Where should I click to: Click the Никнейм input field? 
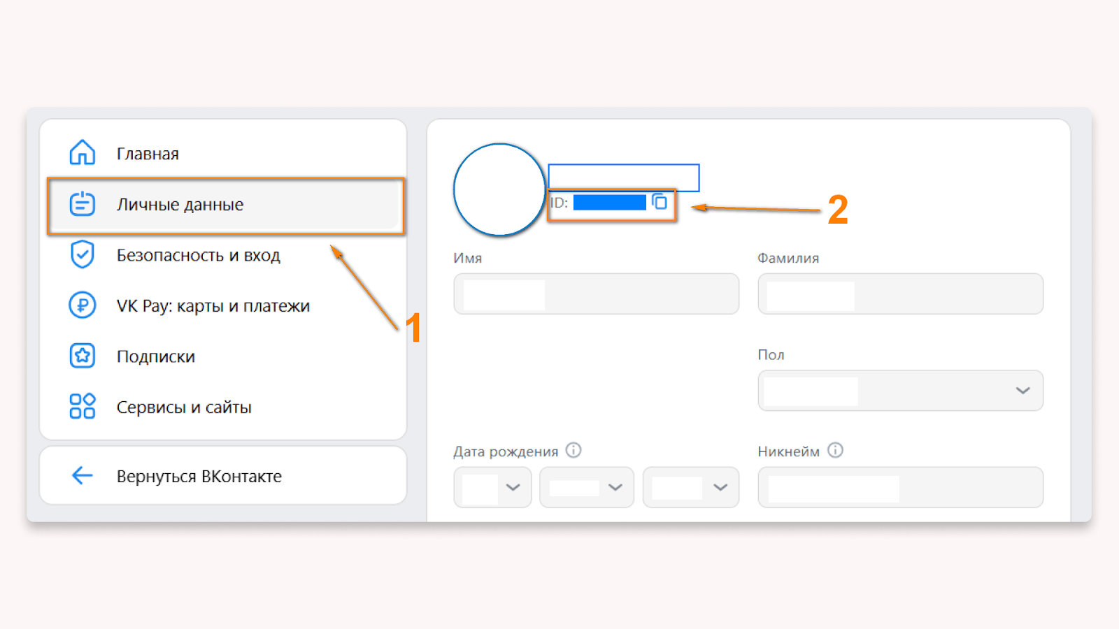pyautogui.click(x=901, y=487)
